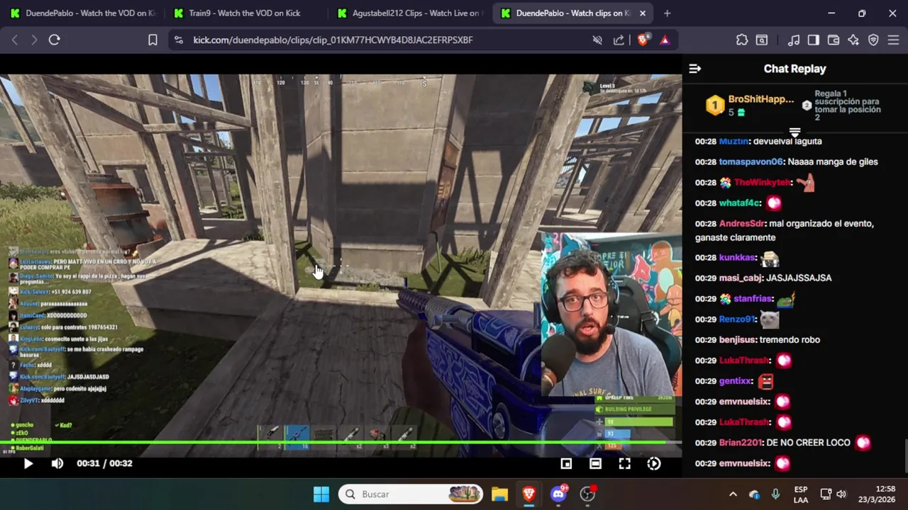The width and height of the screenshot is (908, 510).
Task: Open BroShitHapp... top gifter entry
Action: (750, 106)
